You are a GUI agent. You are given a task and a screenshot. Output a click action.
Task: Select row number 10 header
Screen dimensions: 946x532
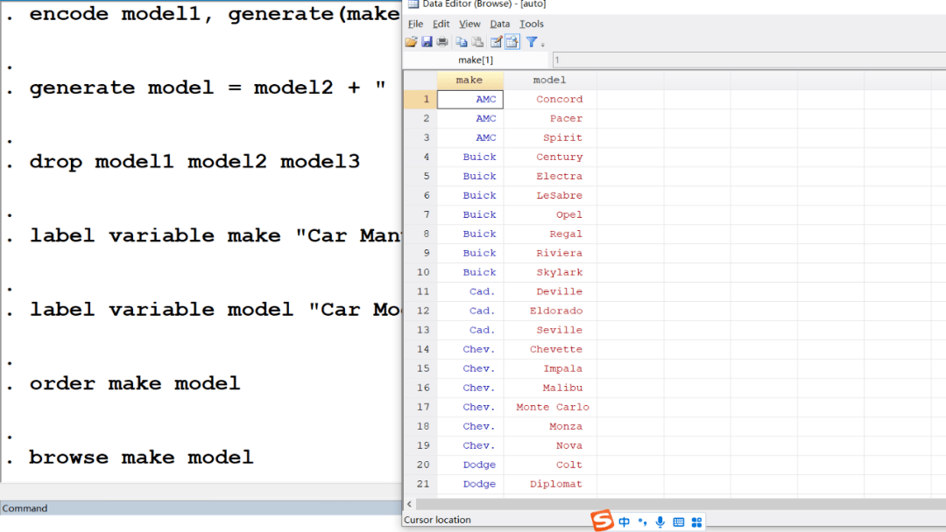tap(420, 272)
